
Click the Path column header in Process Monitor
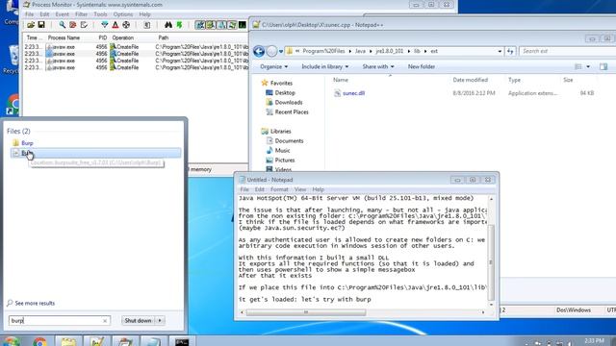coord(164,37)
